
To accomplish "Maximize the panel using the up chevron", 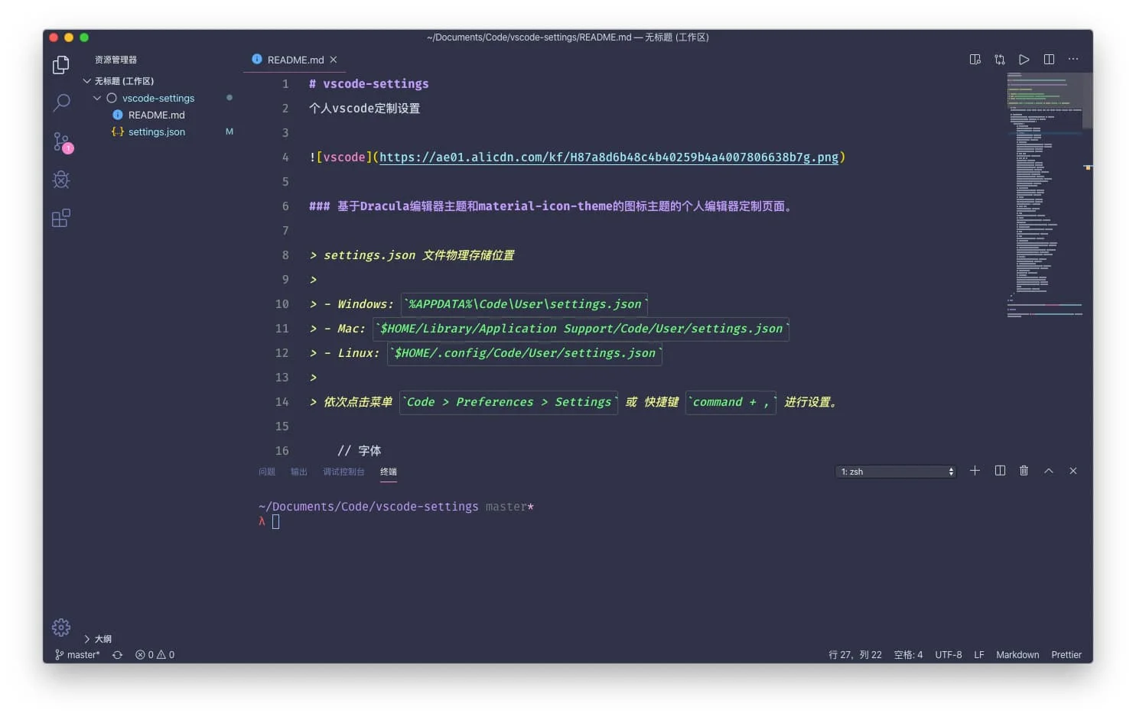I will coord(1049,471).
